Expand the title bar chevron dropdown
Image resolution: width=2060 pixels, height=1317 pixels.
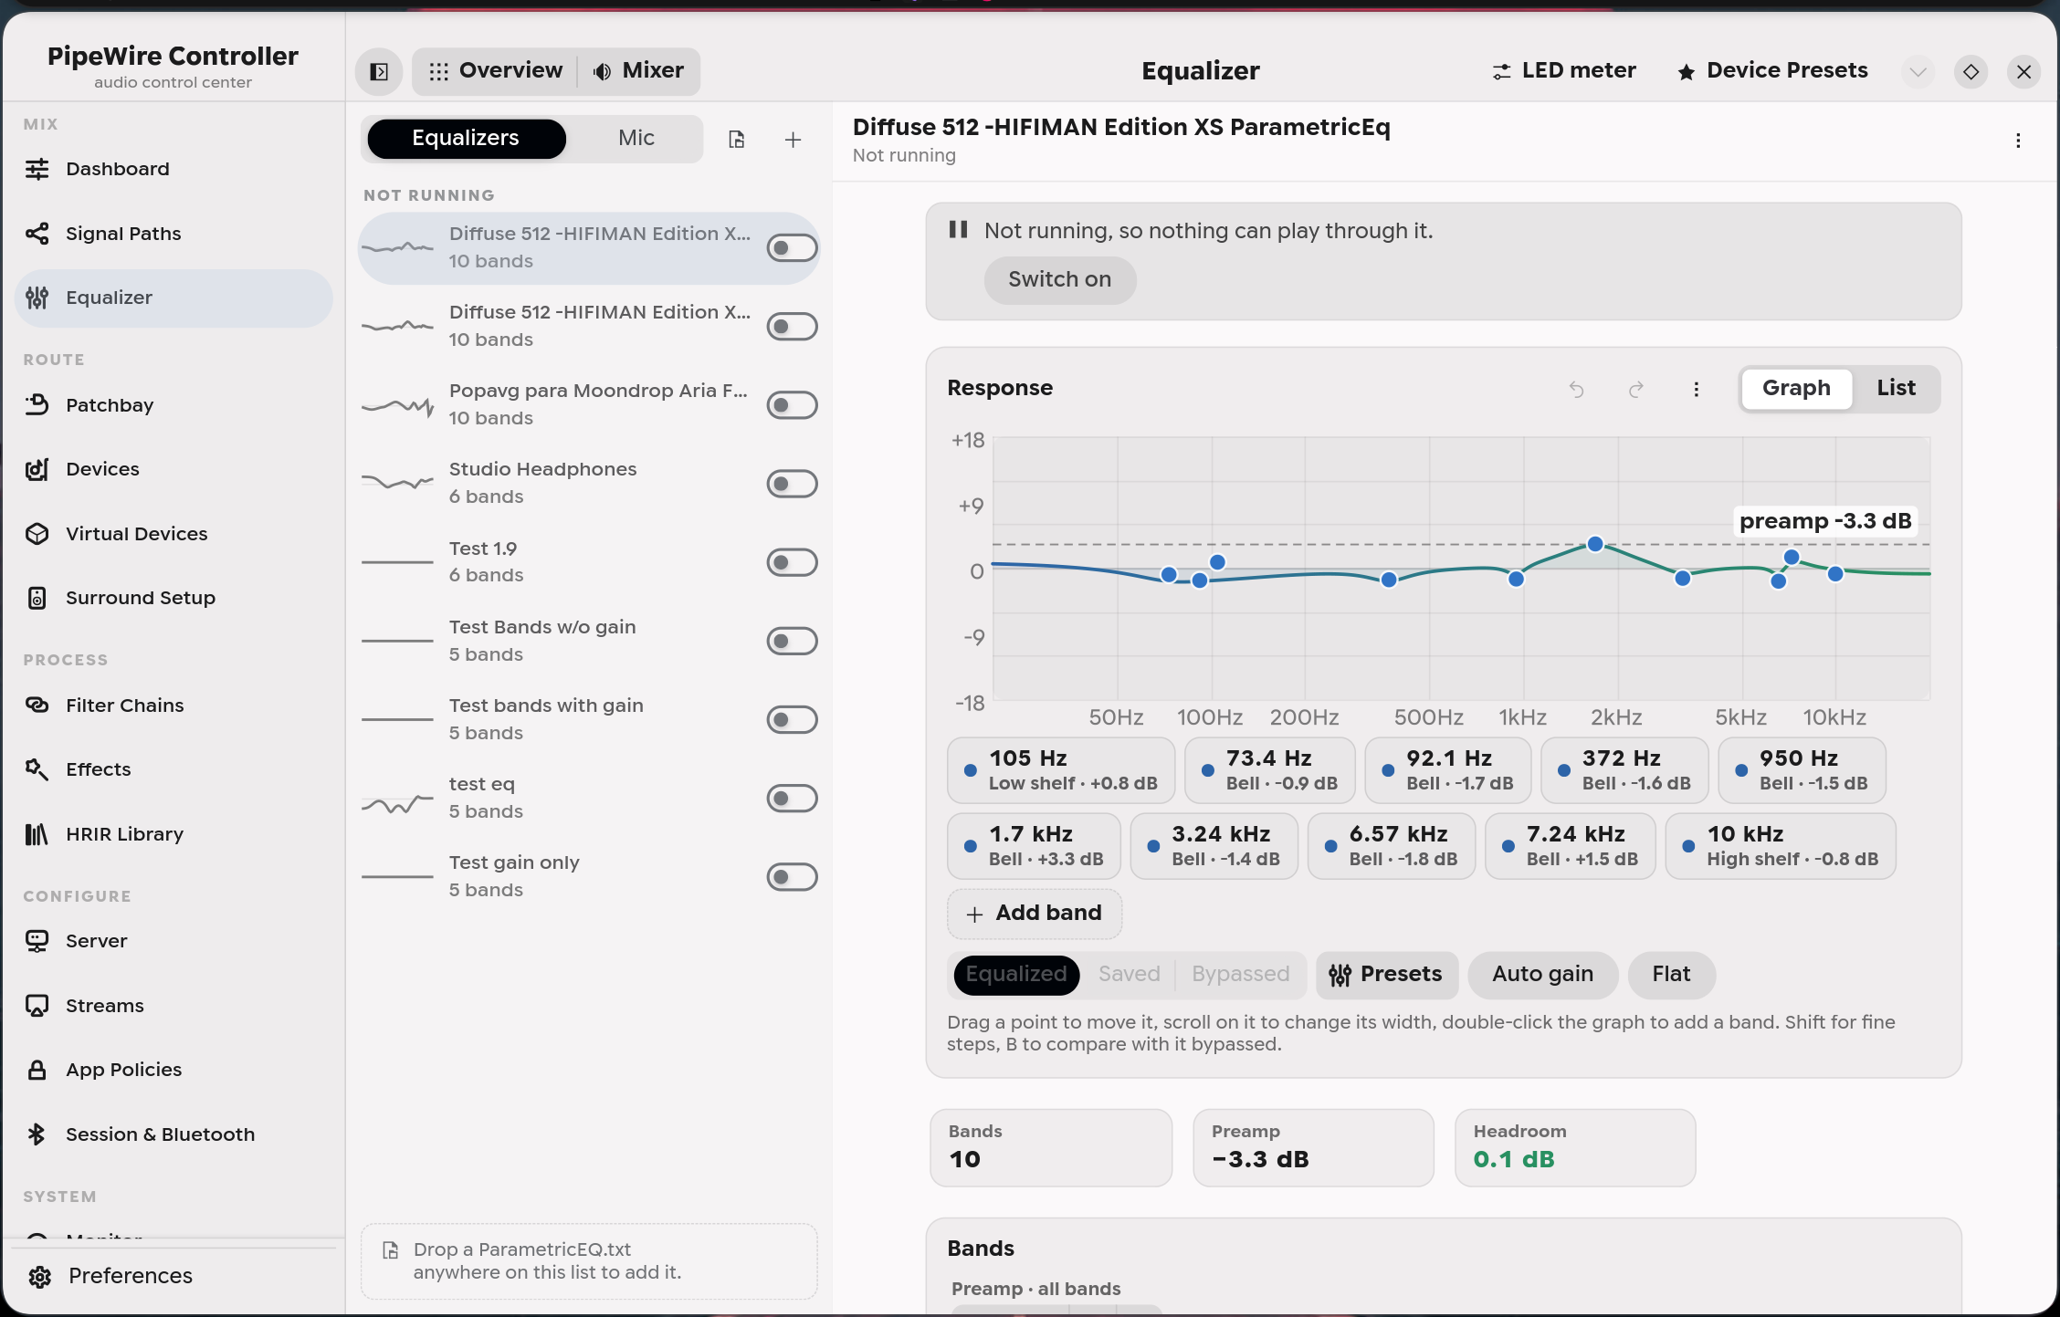[1918, 71]
